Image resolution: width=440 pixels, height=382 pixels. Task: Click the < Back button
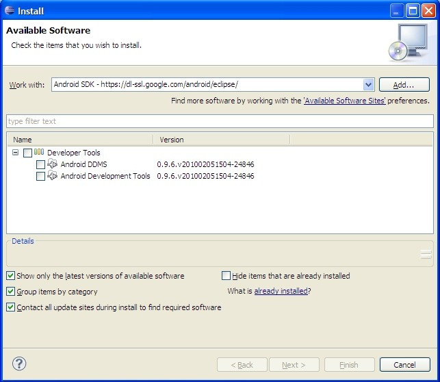coord(242,365)
